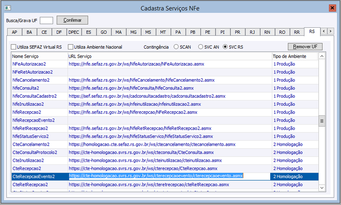341x205 pixels.
Task: Open the PA tab
Action: click(178, 32)
